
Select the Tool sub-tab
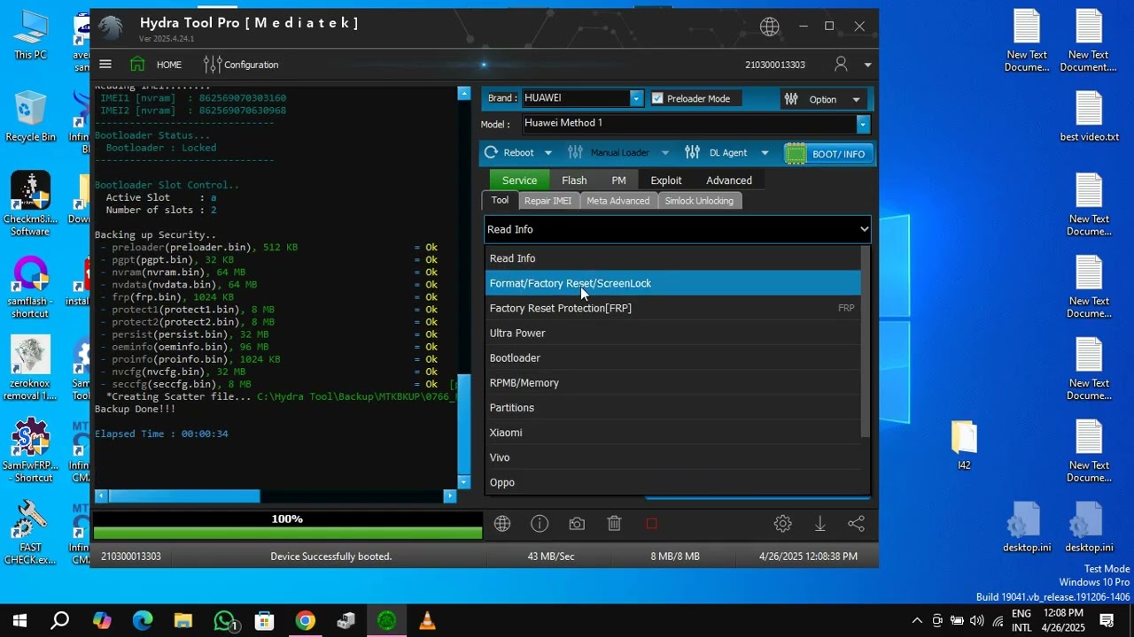click(x=500, y=200)
